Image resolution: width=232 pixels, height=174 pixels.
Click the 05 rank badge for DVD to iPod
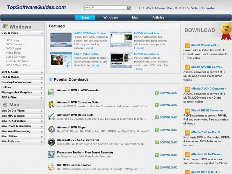pyautogui.click(x=187, y=133)
